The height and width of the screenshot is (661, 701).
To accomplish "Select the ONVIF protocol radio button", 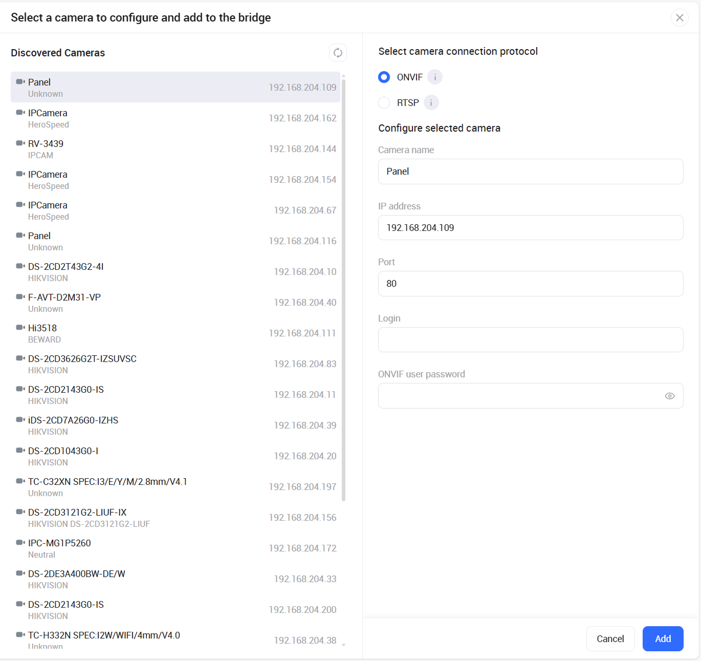I will tap(384, 77).
